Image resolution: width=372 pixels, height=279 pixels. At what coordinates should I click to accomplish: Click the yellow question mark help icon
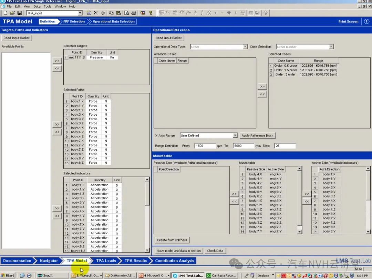click(x=151, y=13)
